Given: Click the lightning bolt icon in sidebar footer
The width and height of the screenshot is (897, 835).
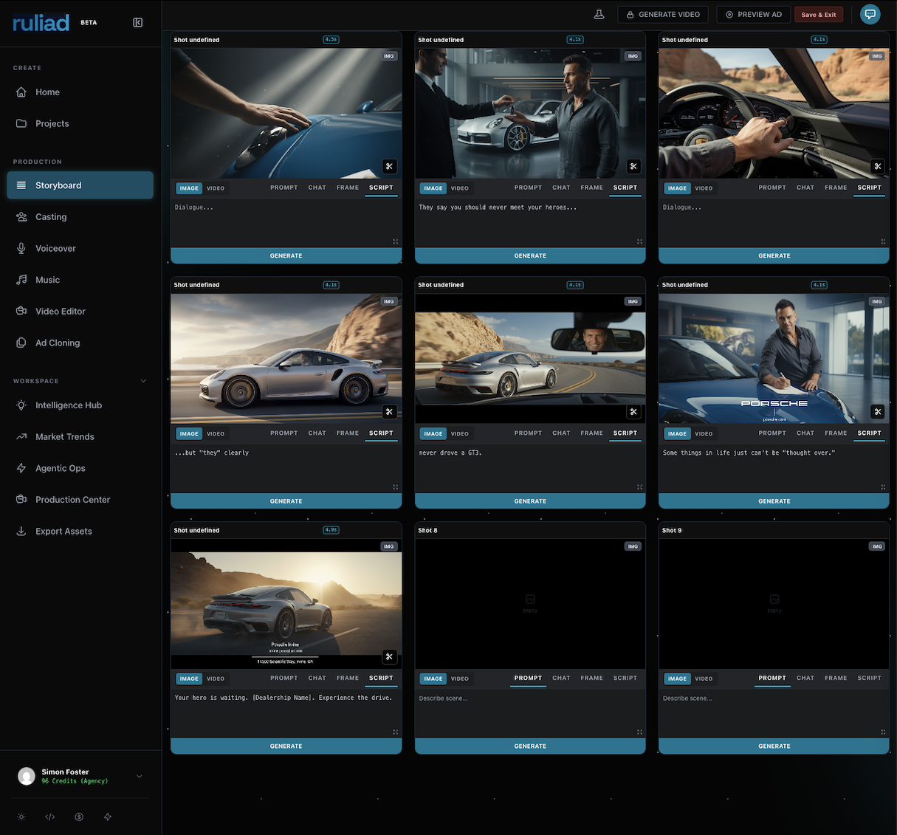Looking at the screenshot, I should tap(108, 817).
